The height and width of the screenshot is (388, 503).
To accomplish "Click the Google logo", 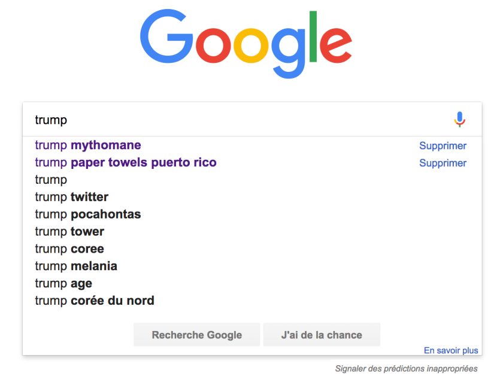I will [x=246, y=42].
